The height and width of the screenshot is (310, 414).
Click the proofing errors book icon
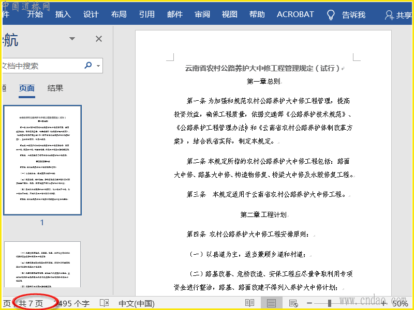[x=105, y=303]
